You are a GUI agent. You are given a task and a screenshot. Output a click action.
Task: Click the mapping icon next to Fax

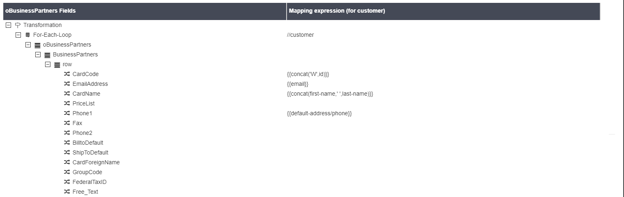67,123
